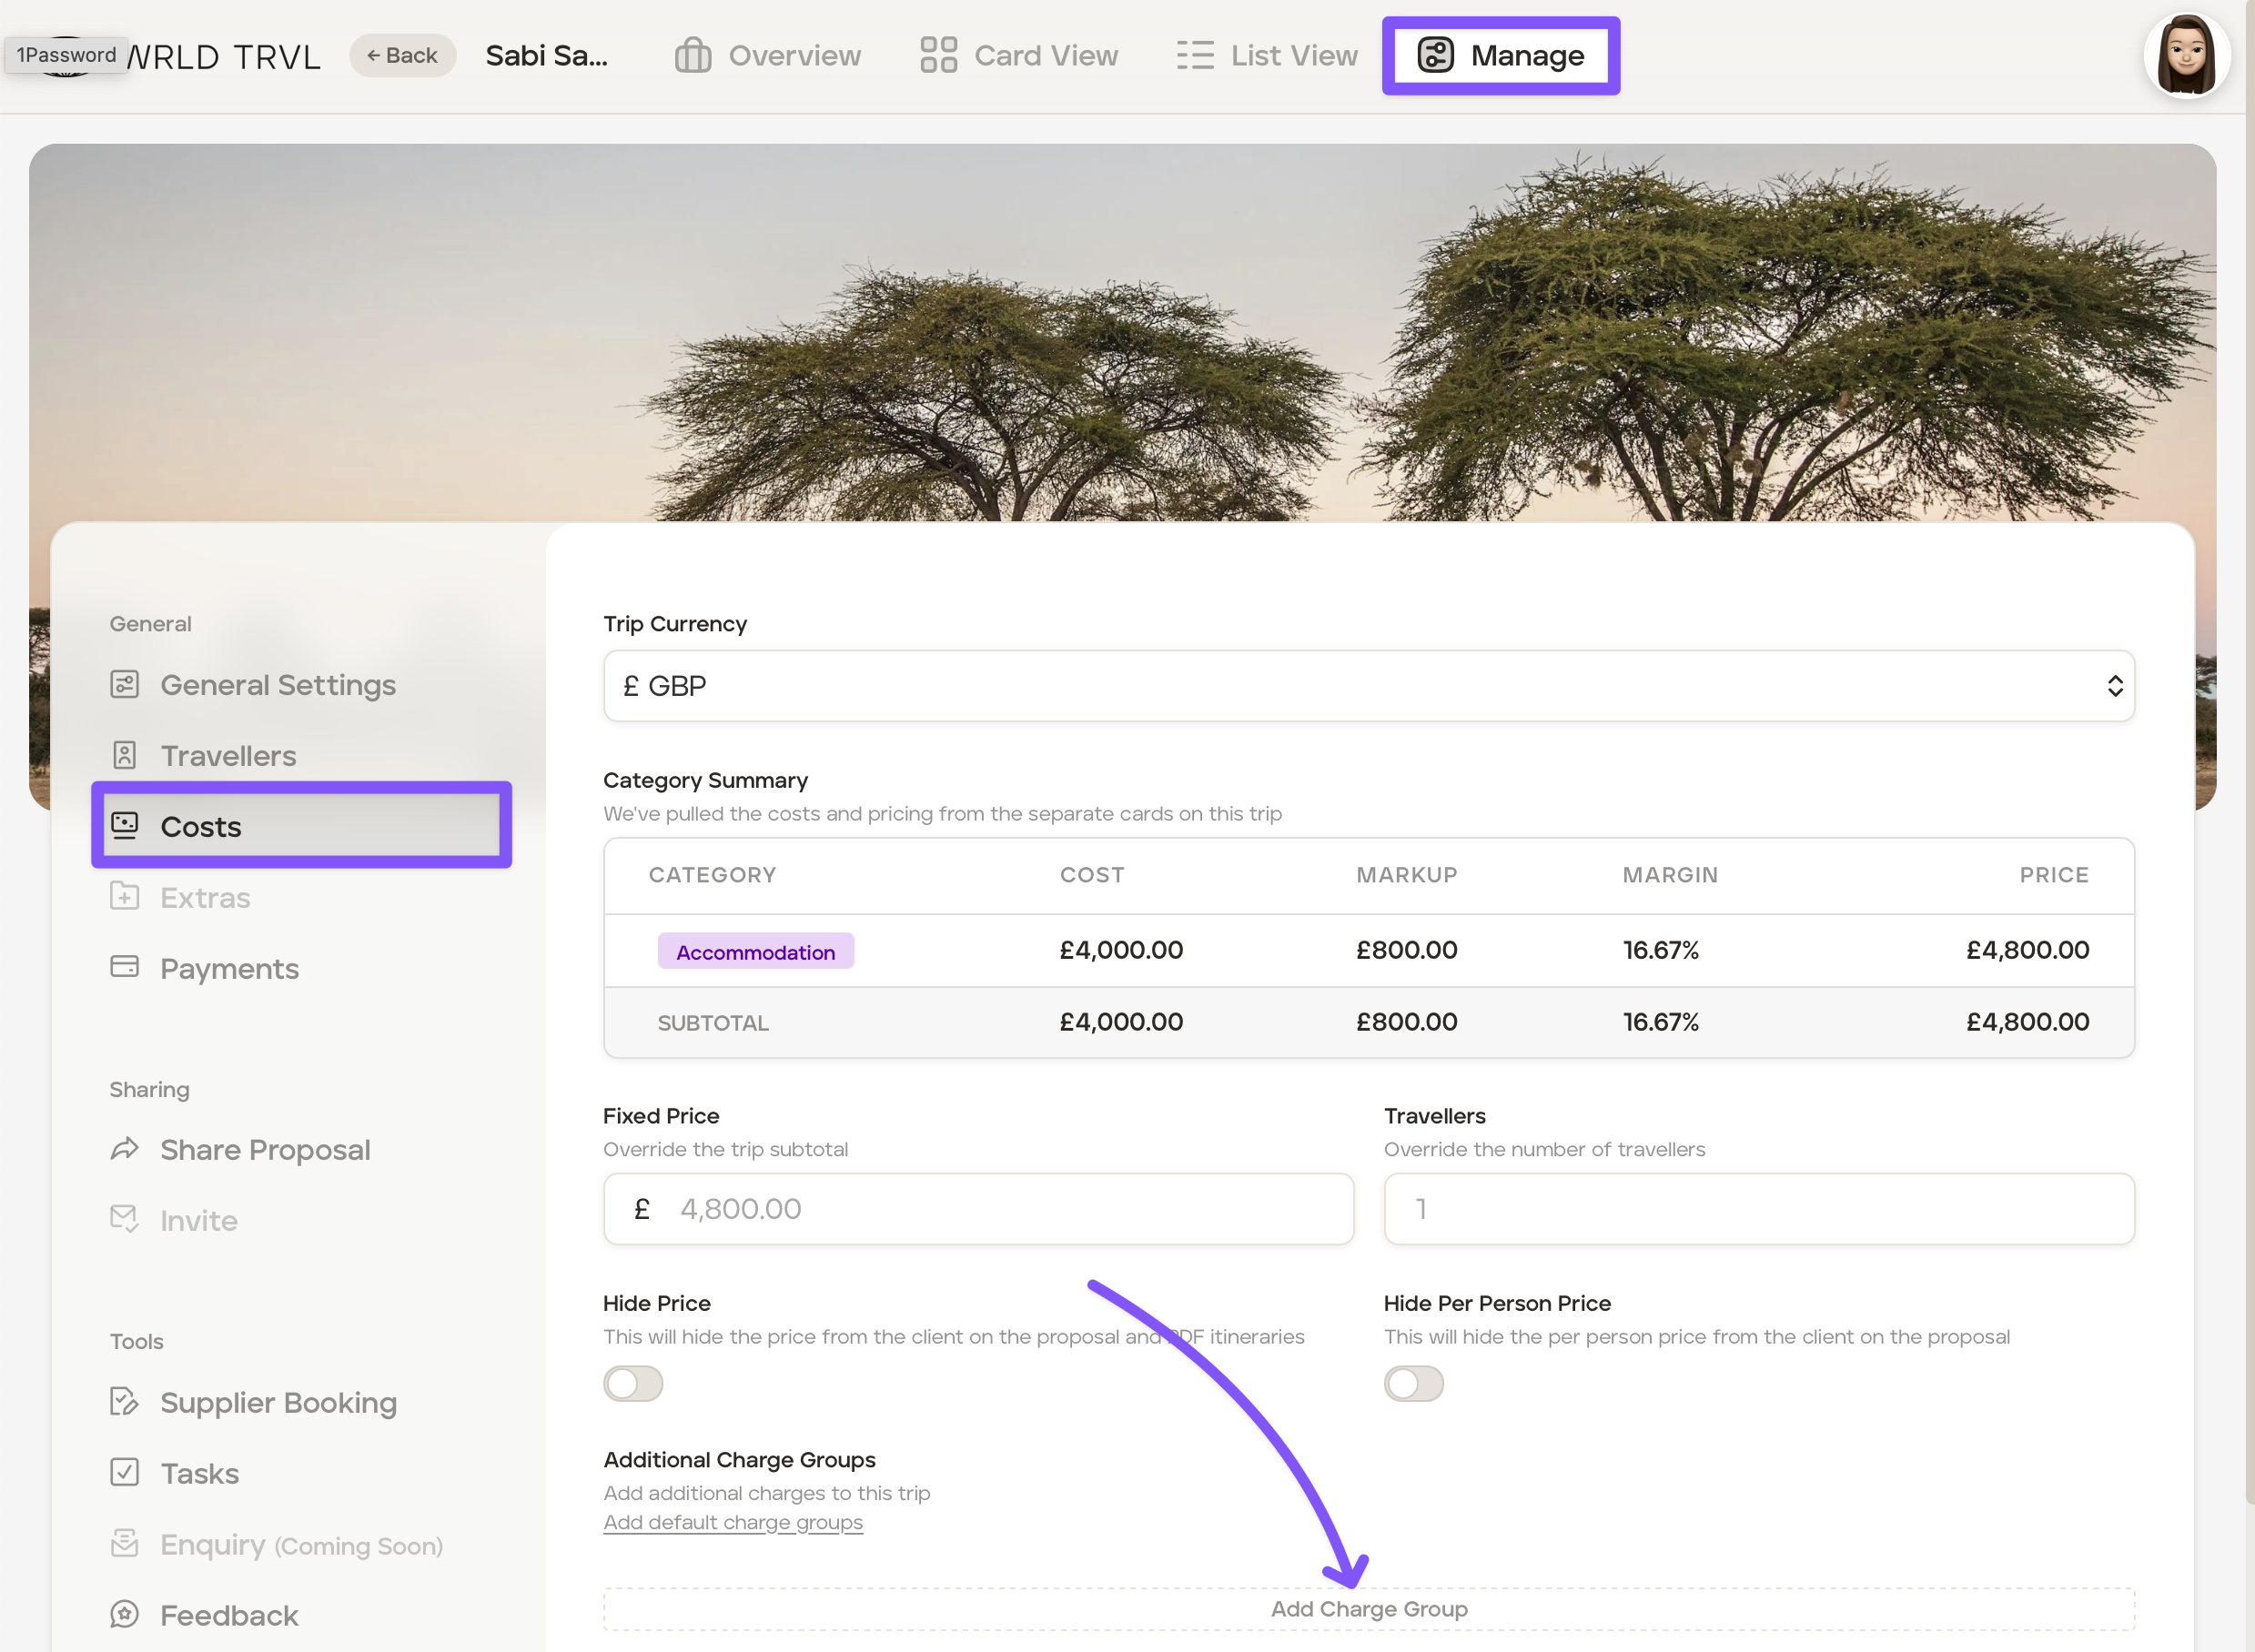Click the currency dropdown chevron arrows
The height and width of the screenshot is (1652, 2255).
(2114, 686)
